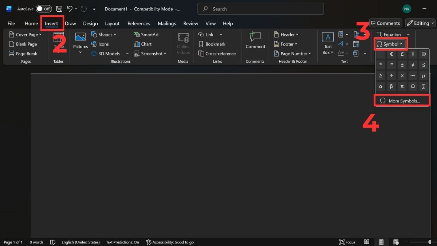The image size is (437, 246).
Task: Click the Search box in title bar
Action: pos(260,9)
